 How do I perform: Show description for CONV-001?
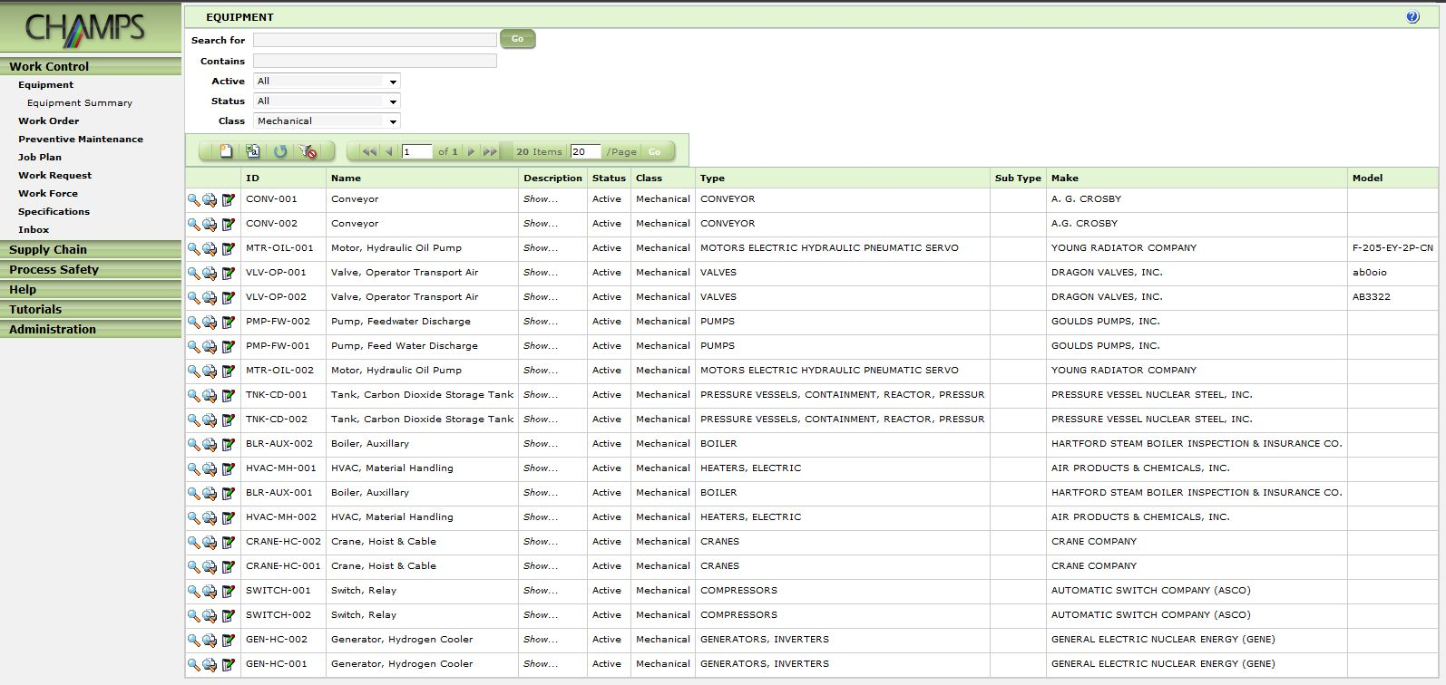[541, 199]
